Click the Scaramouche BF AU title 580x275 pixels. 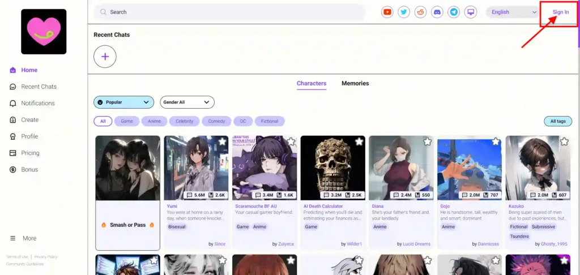[256, 206]
